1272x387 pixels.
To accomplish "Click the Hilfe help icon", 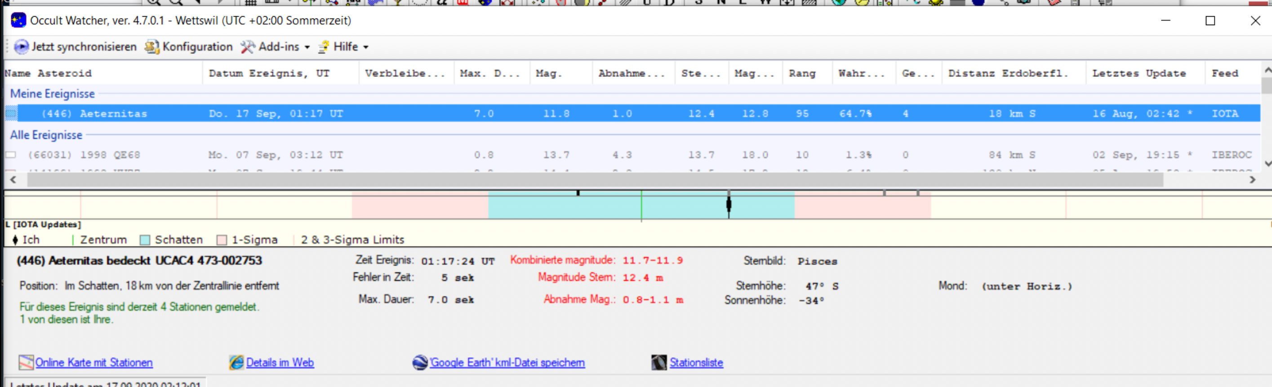I will (324, 47).
